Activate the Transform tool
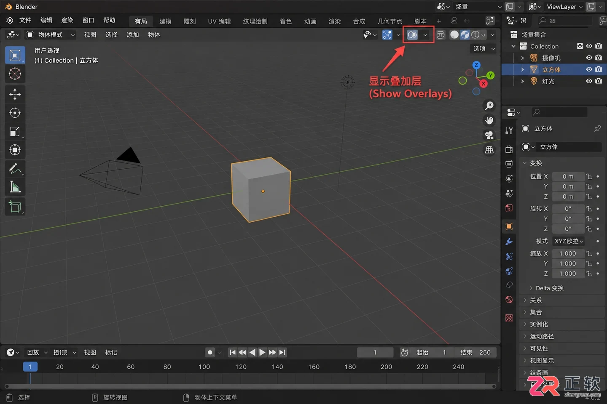 point(15,150)
